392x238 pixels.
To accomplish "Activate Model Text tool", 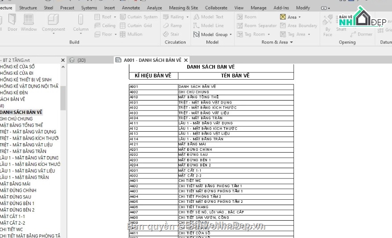I will tap(208, 17).
